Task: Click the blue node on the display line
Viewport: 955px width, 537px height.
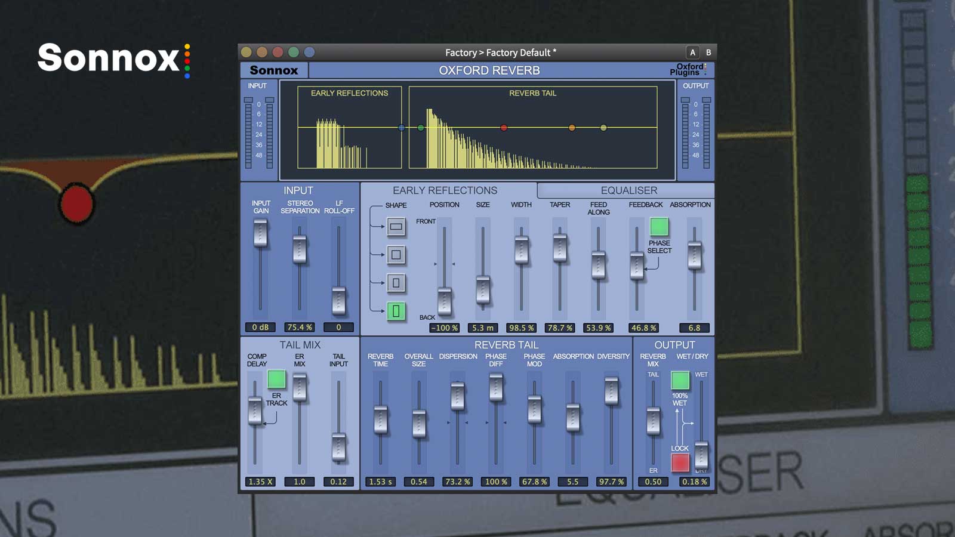Action: pyautogui.click(x=401, y=128)
